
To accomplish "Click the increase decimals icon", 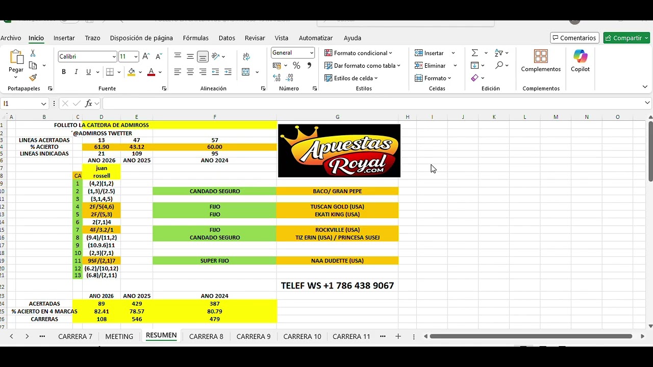I will pos(277,78).
